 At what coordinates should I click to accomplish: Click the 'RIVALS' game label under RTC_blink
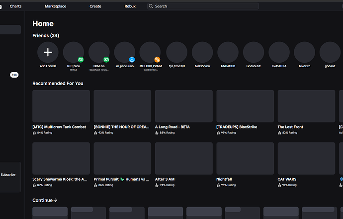pos(74,70)
